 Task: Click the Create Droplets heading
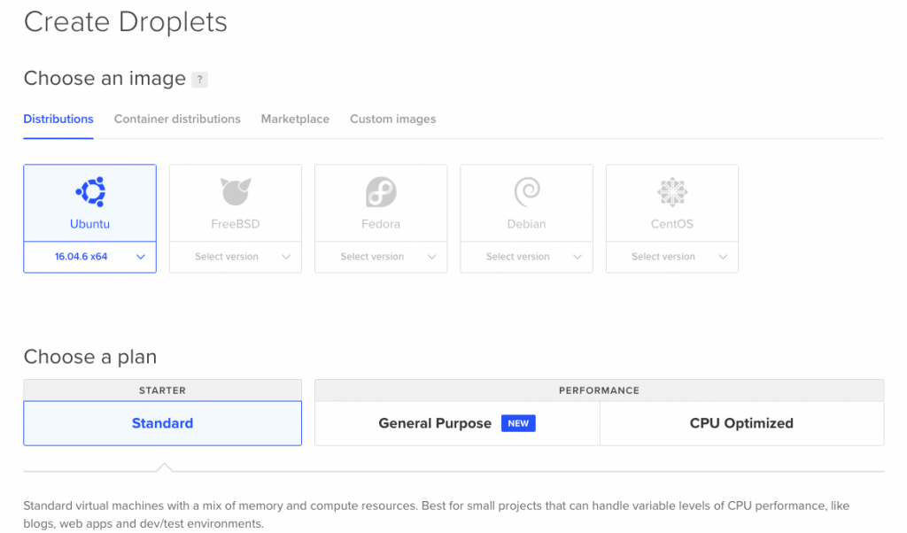tap(126, 22)
